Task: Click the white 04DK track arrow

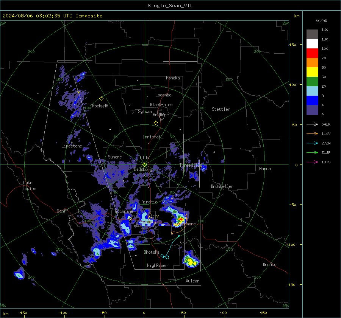Action: click(312, 124)
